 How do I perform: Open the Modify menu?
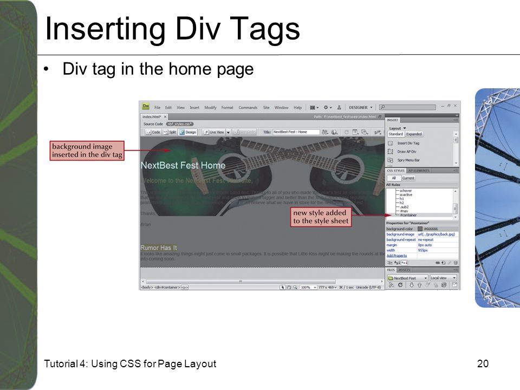[210, 107]
